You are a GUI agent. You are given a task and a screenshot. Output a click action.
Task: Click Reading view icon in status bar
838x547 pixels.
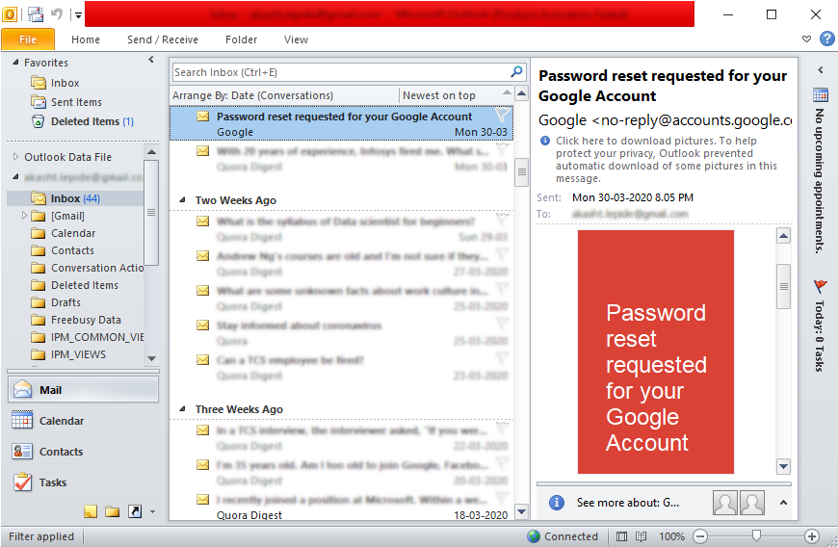click(x=642, y=536)
